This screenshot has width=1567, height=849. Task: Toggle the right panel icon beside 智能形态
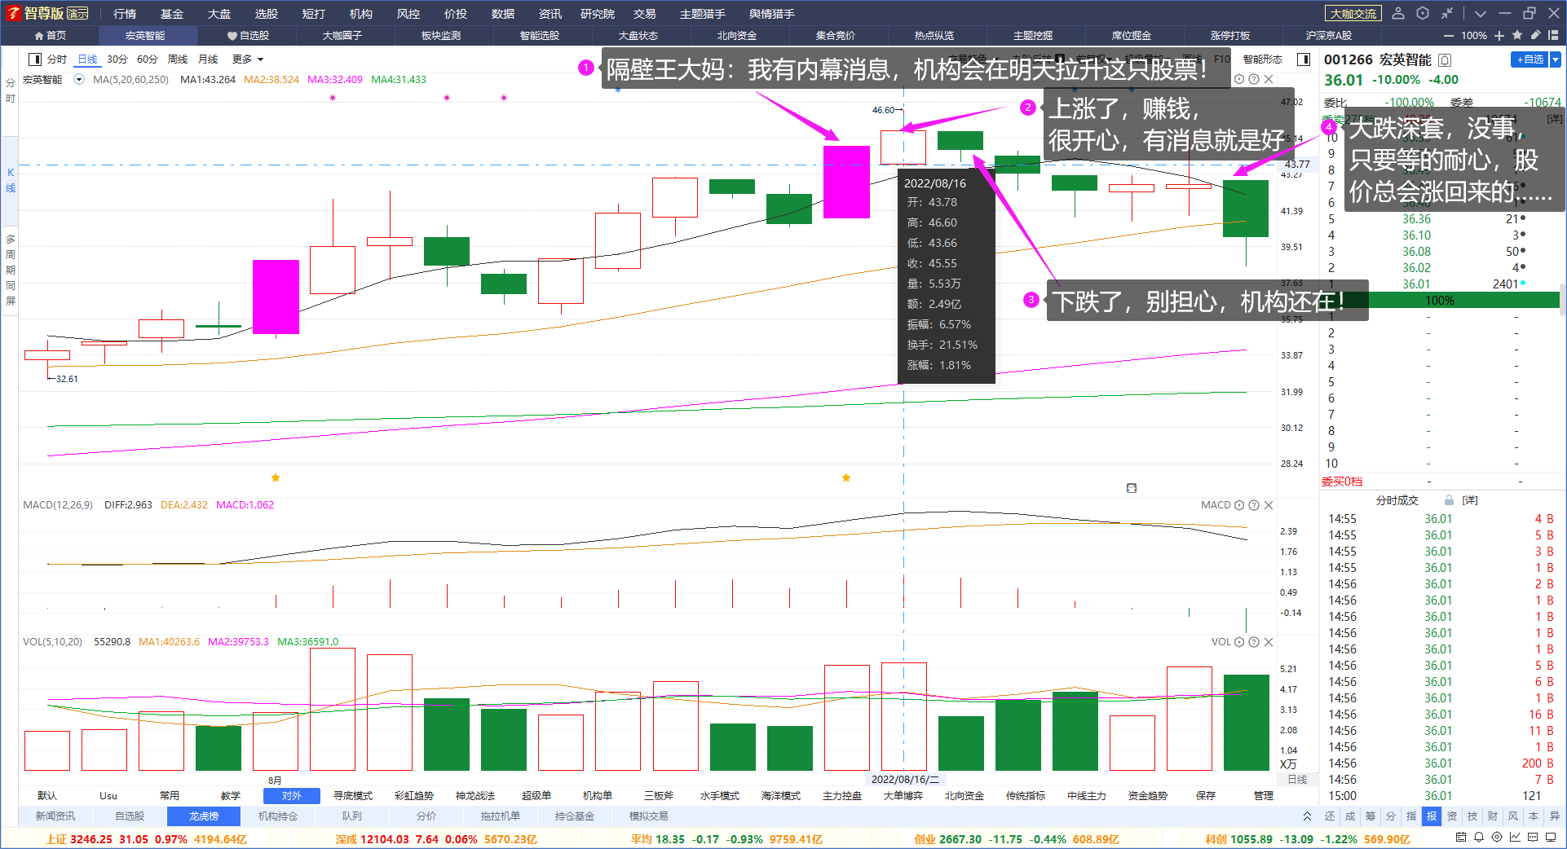1304,59
